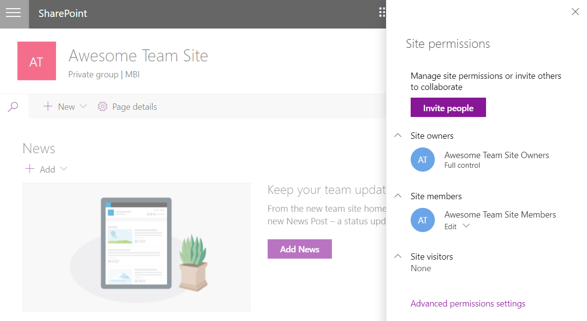Close the Site permissions panel
The width and height of the screenshot is (587, 321).
coord(575,12)
